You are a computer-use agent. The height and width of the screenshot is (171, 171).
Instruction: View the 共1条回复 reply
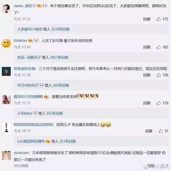68,141
